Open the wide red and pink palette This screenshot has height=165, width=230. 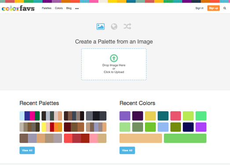pos(85,138)
